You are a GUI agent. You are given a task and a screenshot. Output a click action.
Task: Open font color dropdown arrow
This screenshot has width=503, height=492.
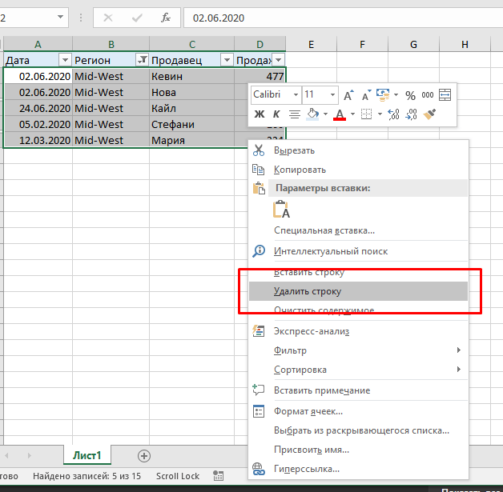(353, 114)
